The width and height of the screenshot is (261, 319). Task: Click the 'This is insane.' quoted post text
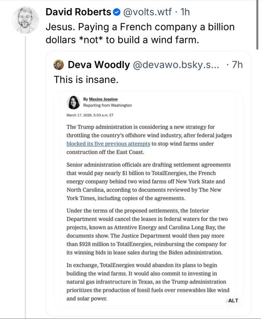86,80
